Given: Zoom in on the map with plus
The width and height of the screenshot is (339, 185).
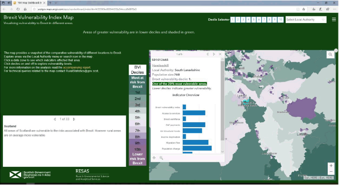Looking at the screenshot, I should coord(331,165).
